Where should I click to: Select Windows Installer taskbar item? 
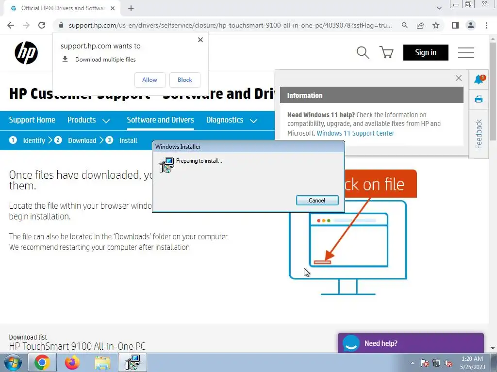133,362
